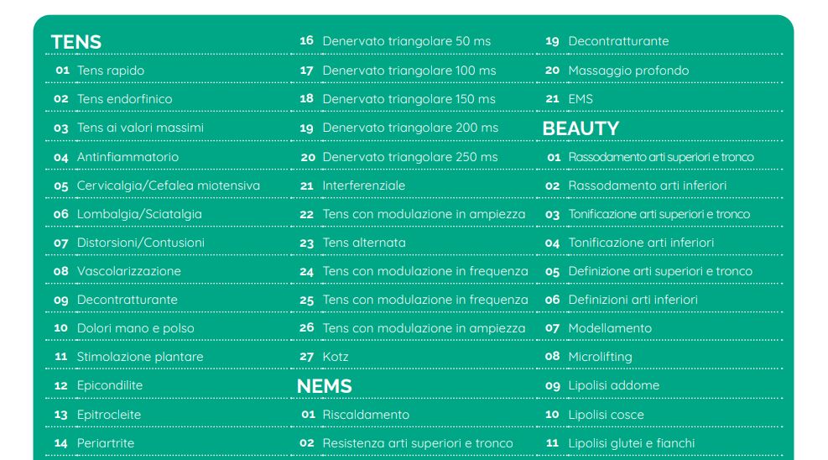Select 'Cervicalgia/Cefalea miotensiva' row
Image resolution: width=828 pixels, height=460 pixels.
point(168,186)
